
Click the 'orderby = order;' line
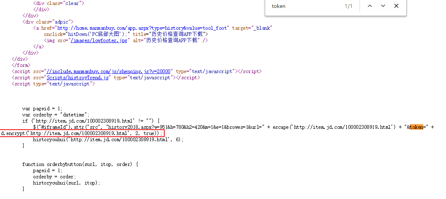click(55, 177)
